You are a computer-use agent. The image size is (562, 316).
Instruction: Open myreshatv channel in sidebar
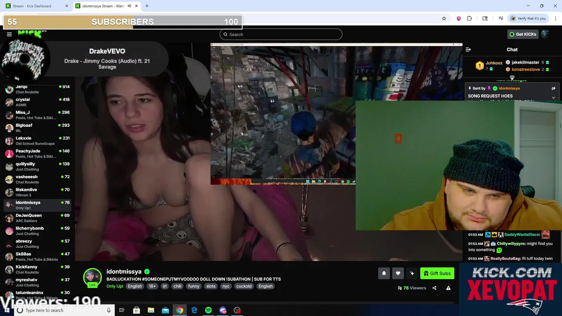37,282
